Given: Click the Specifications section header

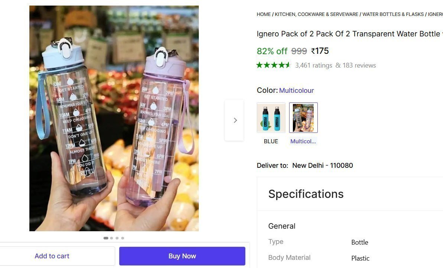Looking at the screenshot, I should click(305, 194).
